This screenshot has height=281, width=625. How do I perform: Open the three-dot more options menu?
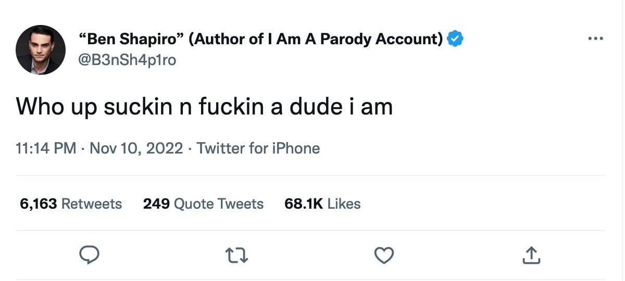pos(595,39)
